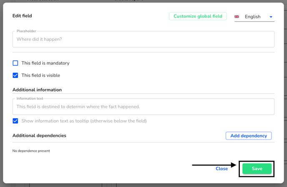This screenshot has width=287, height=187.
Task: Open the English language selector
Action: click(254, 17)
